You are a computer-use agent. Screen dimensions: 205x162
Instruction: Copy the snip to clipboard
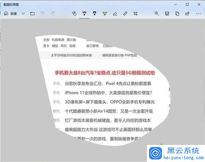click(x=177, y=14)
